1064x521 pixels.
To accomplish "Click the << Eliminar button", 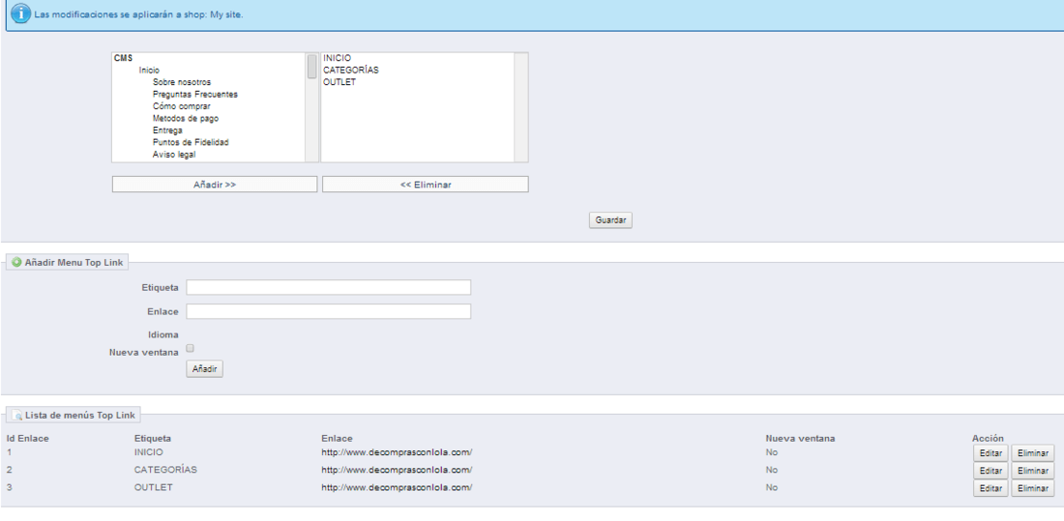I will coord(426,185).
